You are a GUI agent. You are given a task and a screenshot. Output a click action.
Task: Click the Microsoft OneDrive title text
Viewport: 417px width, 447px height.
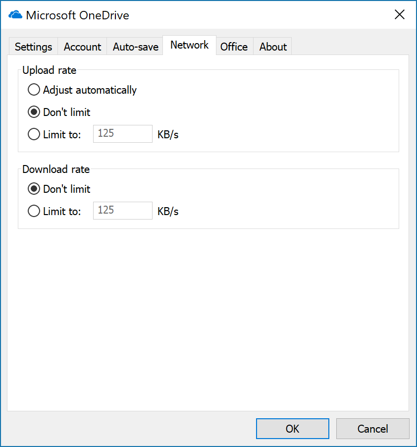click(x=77, y=15)
